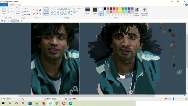This screenshot has width=188, height=106.
Task: Choose the Four-point star shape
Action: click(x=55, y=14)
